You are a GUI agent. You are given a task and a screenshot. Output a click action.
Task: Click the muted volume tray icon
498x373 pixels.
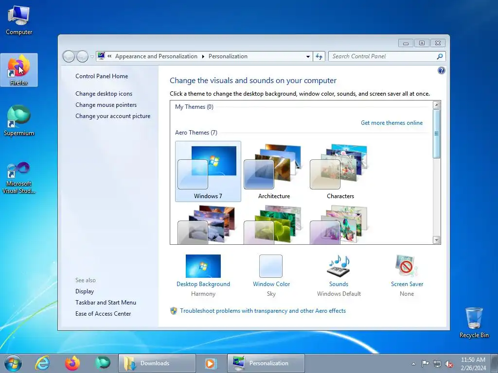(449, 364)
